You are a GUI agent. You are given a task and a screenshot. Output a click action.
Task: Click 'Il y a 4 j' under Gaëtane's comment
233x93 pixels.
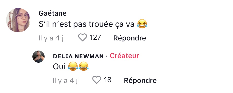(x=51, y=38)
